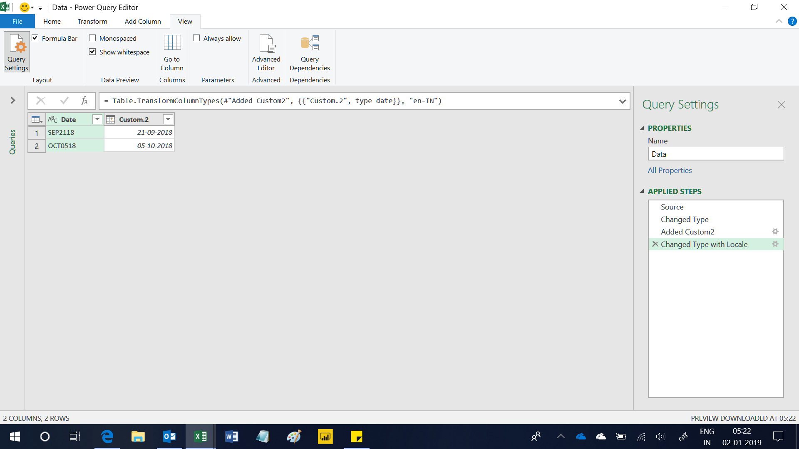Open settings gear for Changed Type with Locale
This screenshot has height=449, width=799.
pos(775,244)
